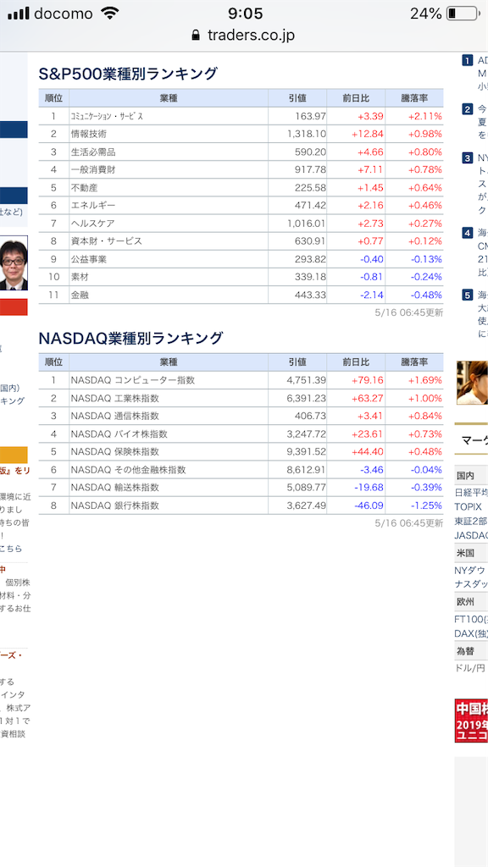Tap the Wi-Fi icon in status bar
Viewport: 488px width, 867px height.
tap(111, 14)
